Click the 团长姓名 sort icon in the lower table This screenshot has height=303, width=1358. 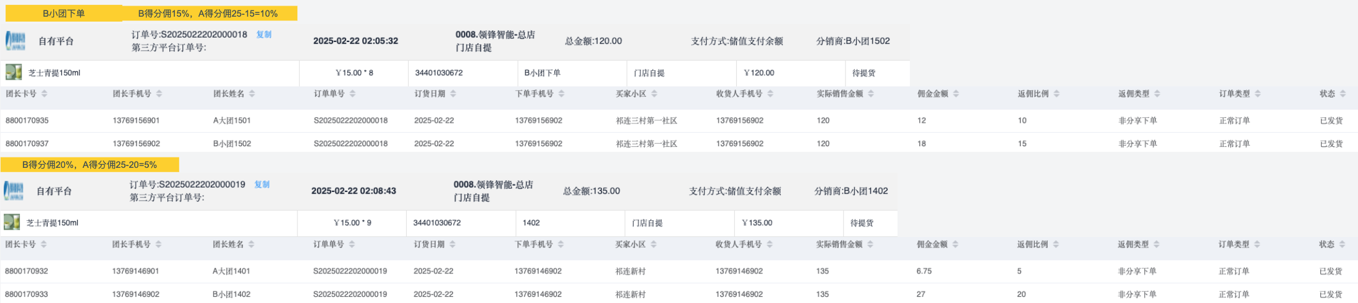251,244
